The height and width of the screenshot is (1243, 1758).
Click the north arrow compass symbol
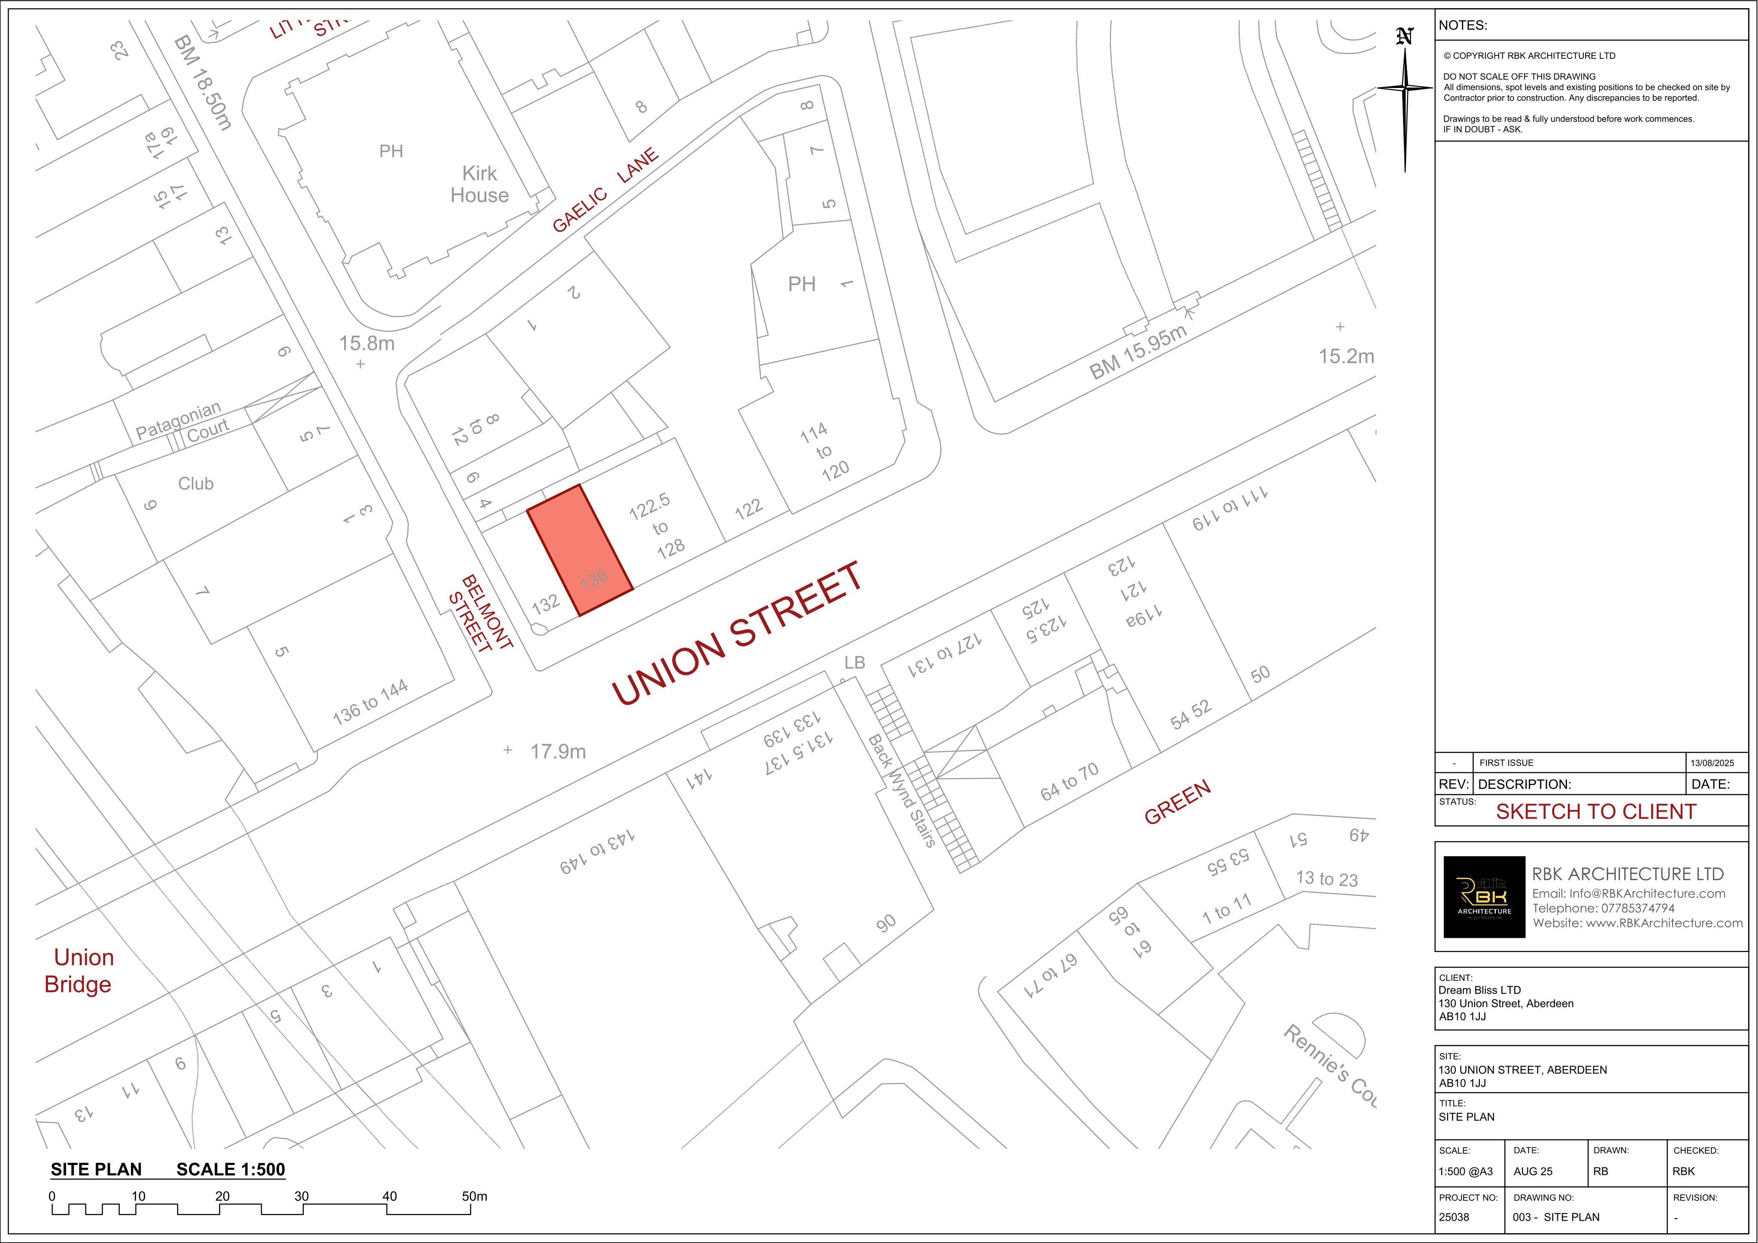(1405, 100)
